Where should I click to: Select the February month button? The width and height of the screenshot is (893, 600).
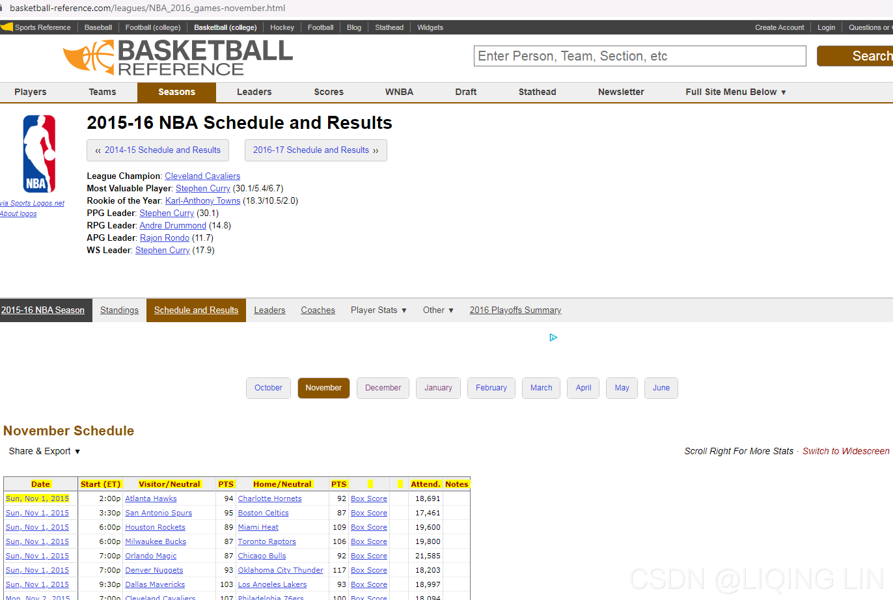491,388
